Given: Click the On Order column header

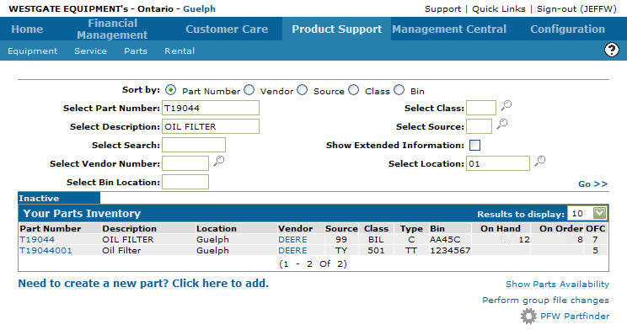Looking at the screenshot, I should 560,228.
